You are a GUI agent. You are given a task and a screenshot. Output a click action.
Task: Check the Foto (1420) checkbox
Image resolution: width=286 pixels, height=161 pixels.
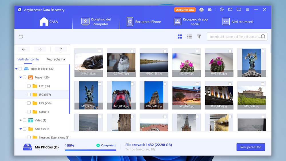tap(25, 77)
